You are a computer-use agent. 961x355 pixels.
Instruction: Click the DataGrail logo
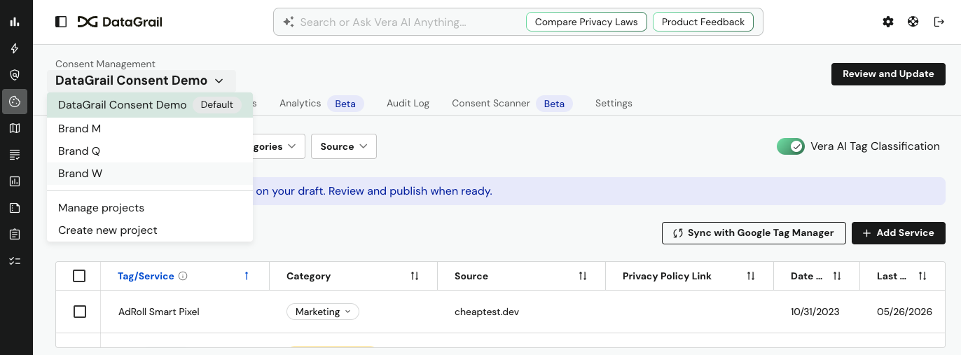click(x=120, y=22)
